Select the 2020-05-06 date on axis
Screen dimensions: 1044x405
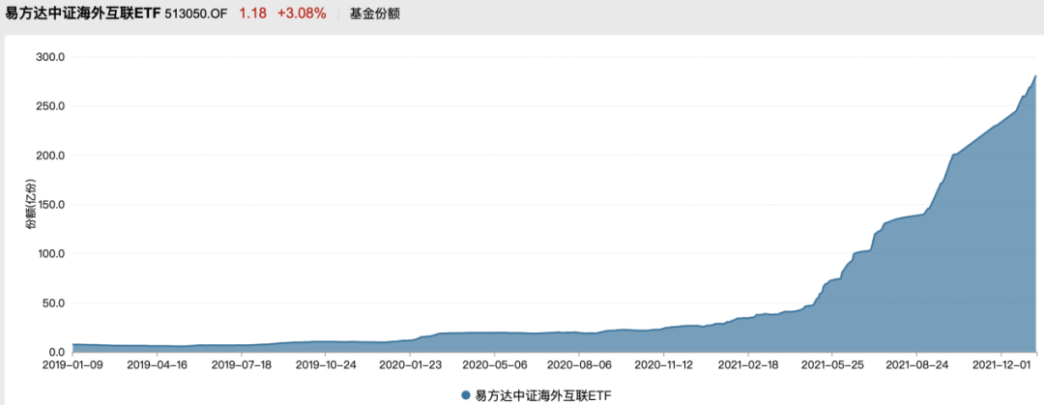click(x=494, y=365)
